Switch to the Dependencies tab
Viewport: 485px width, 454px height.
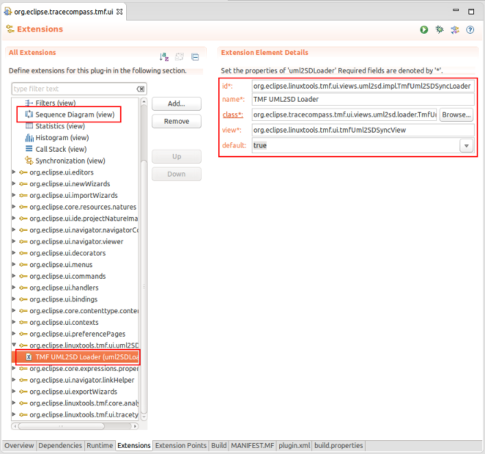60,446
